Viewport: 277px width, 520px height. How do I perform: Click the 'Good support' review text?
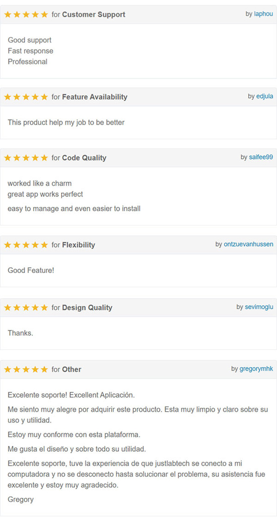click(x=30, y=40)
